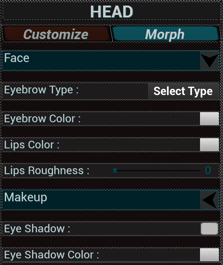Image resolution: width=223 pixels, height=265 pixels.
Task: Click the Lips Roughness value field
Action: pos(208,171)
